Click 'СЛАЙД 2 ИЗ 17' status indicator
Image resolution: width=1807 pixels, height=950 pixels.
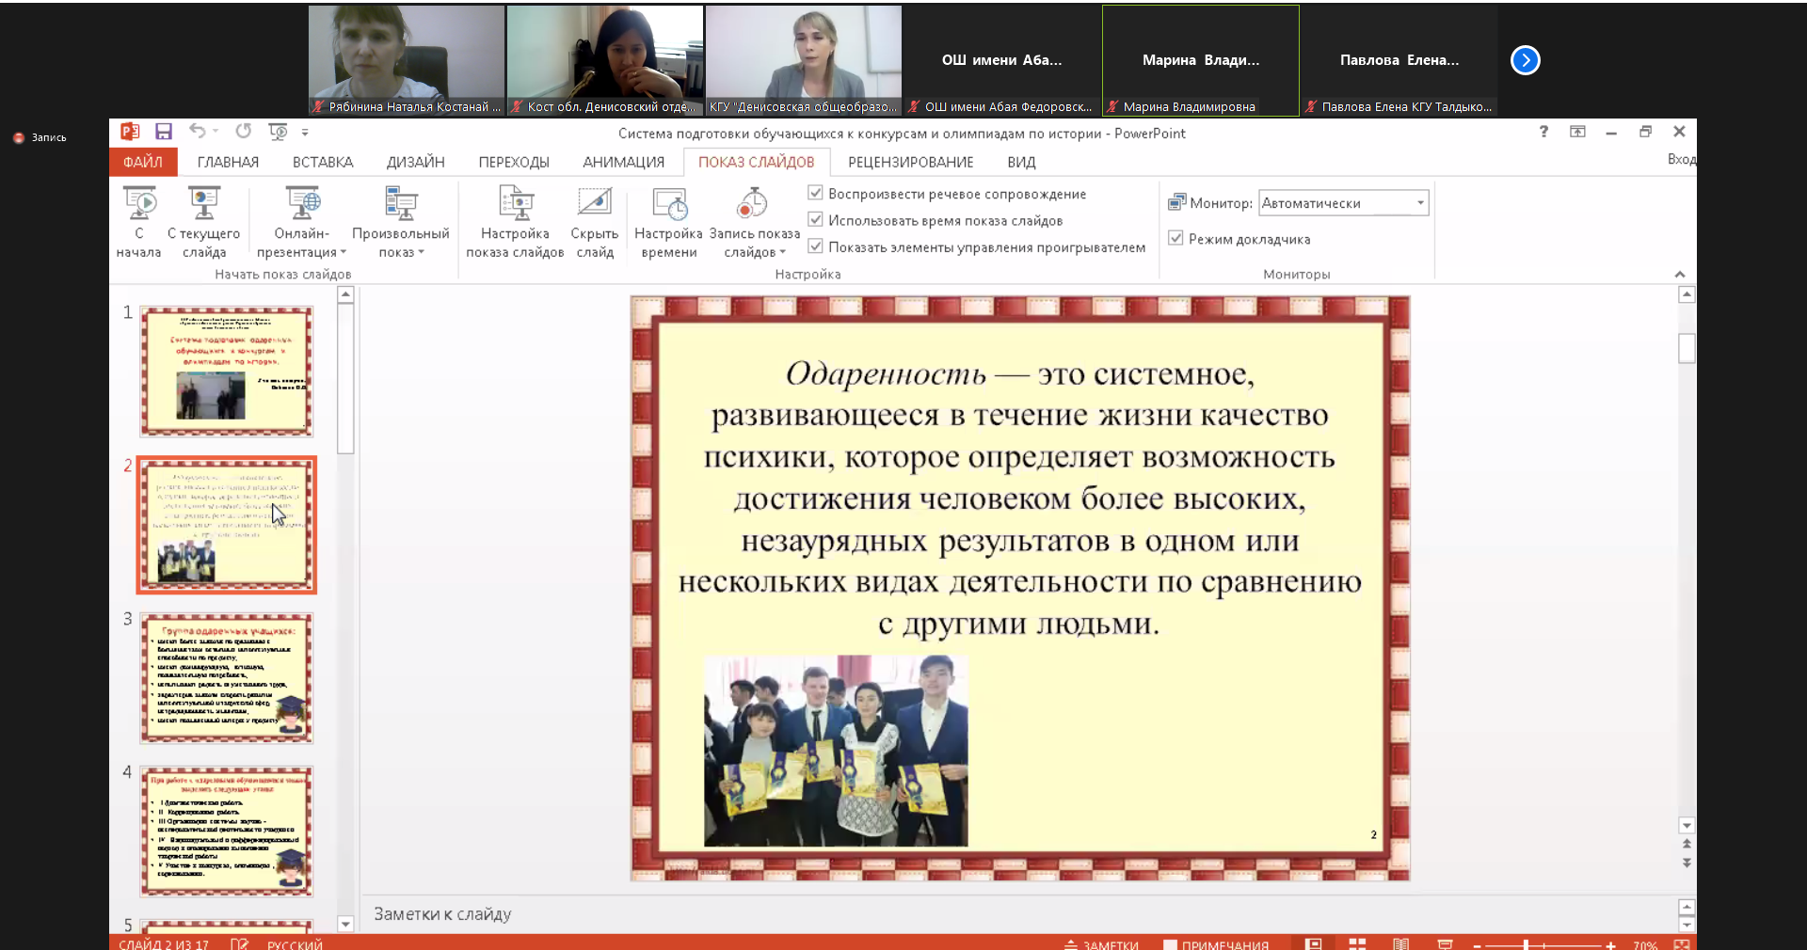[x=164, y=943]
